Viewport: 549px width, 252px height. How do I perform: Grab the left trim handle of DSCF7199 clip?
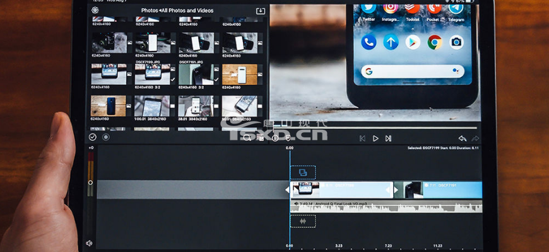287,190
